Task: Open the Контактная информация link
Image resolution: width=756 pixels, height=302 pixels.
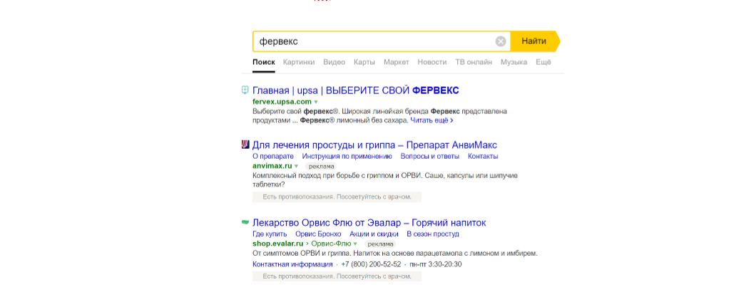Action: [292, 264]
